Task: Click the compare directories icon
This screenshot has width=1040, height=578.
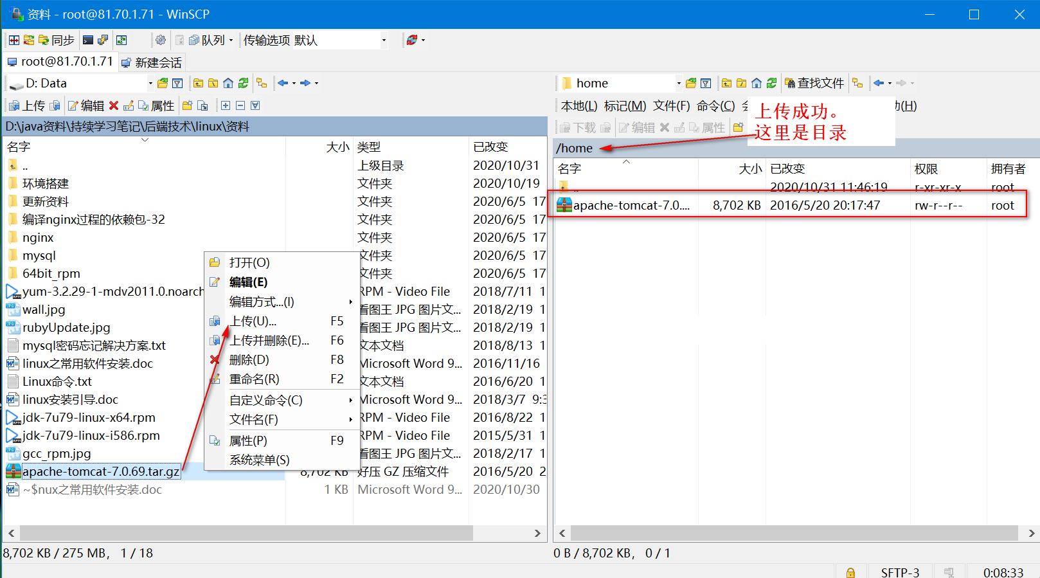Action: point(29,41)
